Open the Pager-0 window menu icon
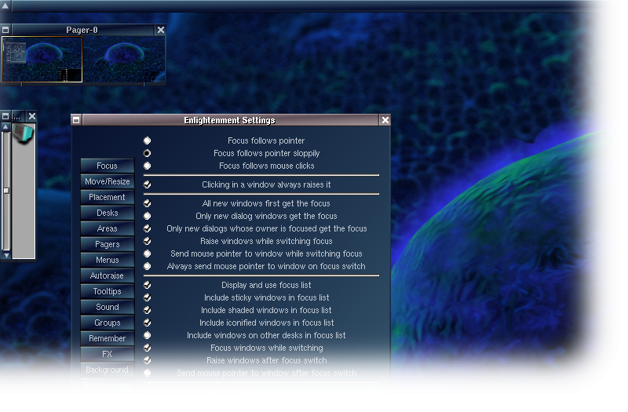 click(5, 30)
